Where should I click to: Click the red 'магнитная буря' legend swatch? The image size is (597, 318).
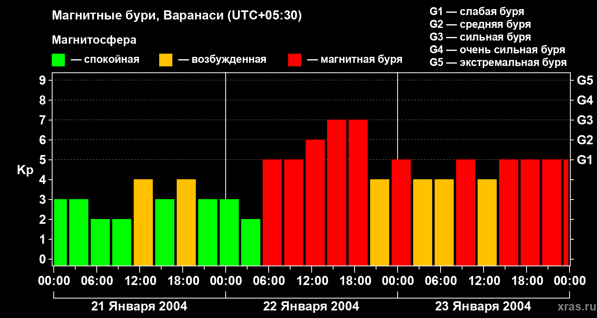click(x=295, y=60)
